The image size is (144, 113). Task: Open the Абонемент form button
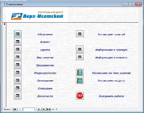click(18, 34)
